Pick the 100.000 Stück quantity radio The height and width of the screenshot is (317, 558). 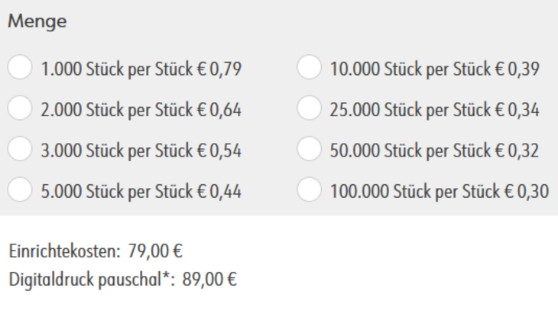coord(310,190)
